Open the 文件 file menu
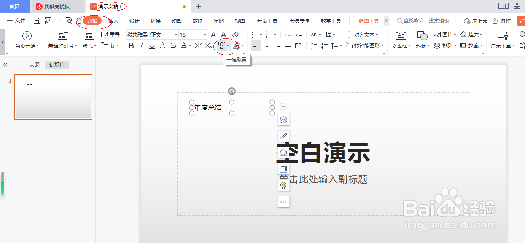Viewport: 525px width, 243px height. [16, 21]
